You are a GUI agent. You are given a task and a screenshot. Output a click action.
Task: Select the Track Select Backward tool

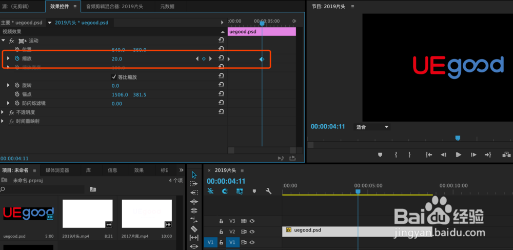click(194, 193)
